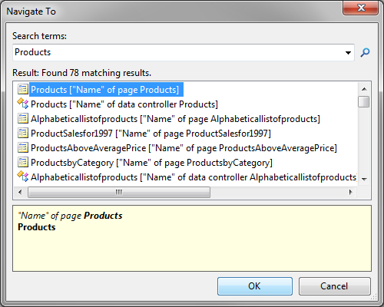
Task: Click the magnifier search icon
Action: (365, 52)
